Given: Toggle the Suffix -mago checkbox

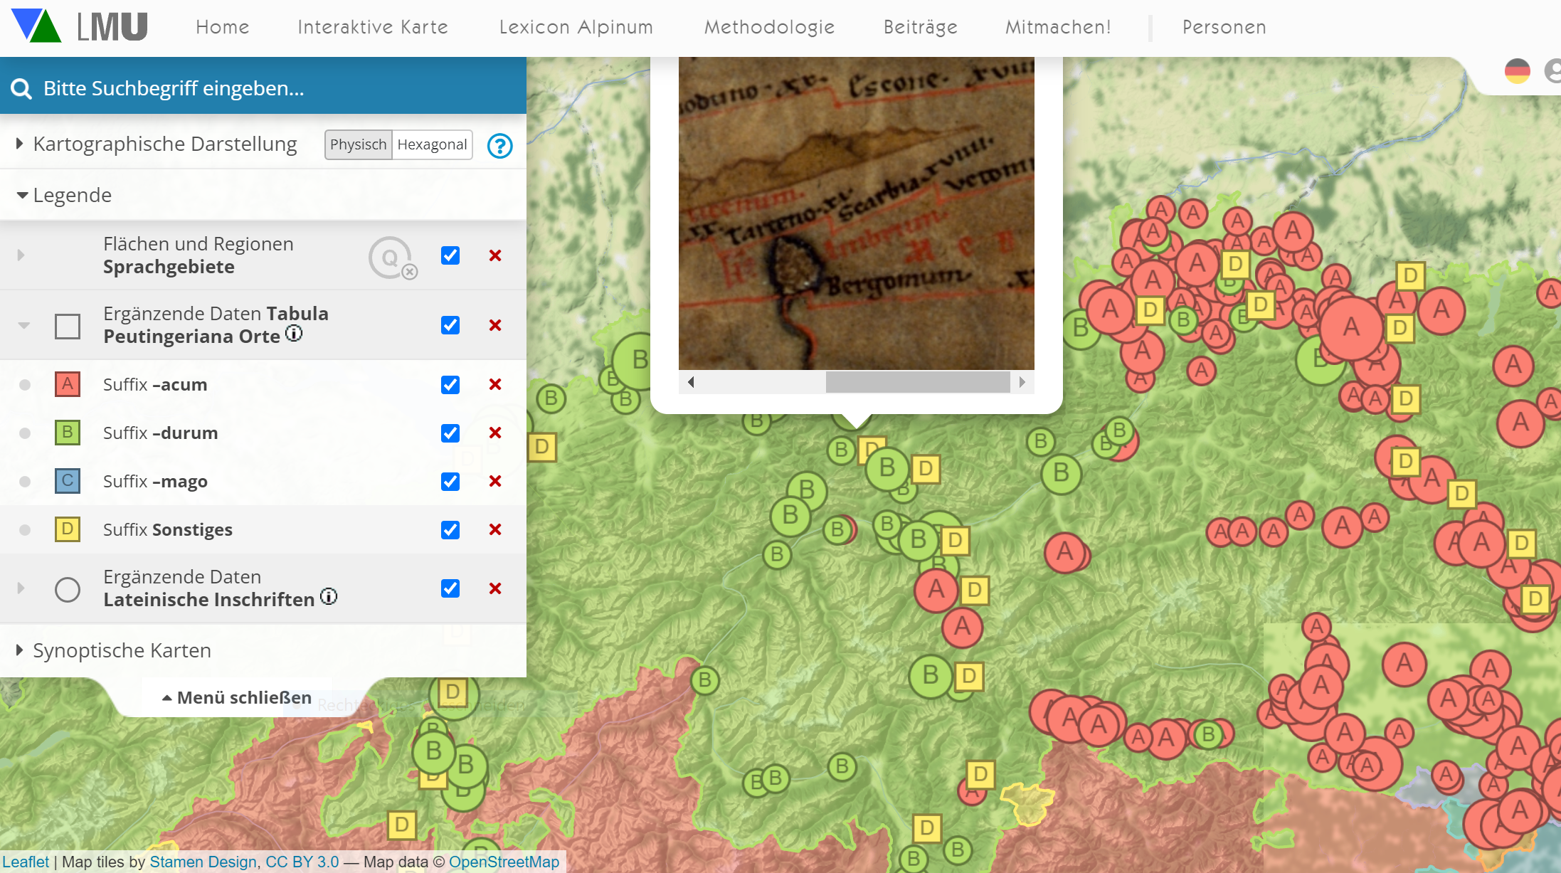Looking at the screenshot, I should click(450, 482).
